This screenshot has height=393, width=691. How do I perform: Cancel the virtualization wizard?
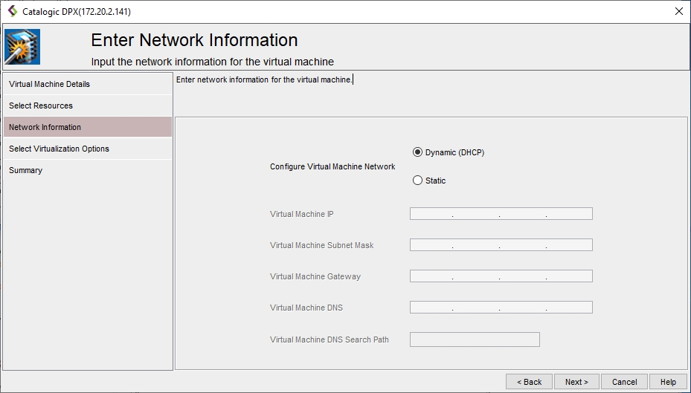[x=624, y=382]
